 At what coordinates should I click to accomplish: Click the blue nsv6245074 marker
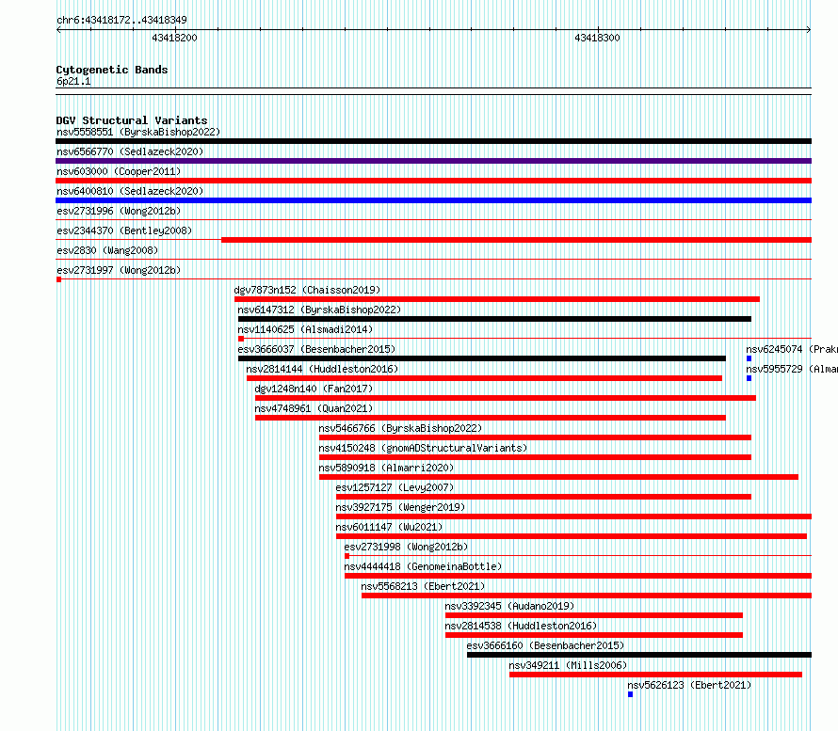[x=749, y=358]
